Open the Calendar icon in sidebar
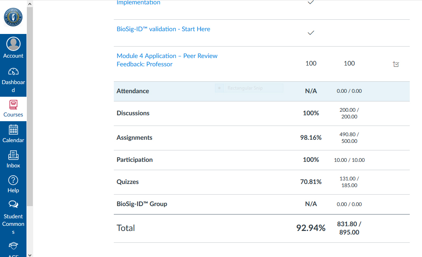Image resolution: width=422 pixels, height=257 pixels. (x=13, y=129)
